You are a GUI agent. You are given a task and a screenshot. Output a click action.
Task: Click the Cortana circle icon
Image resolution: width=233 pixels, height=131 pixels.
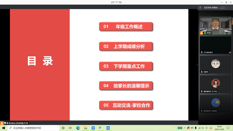click(x=63, y=128)
